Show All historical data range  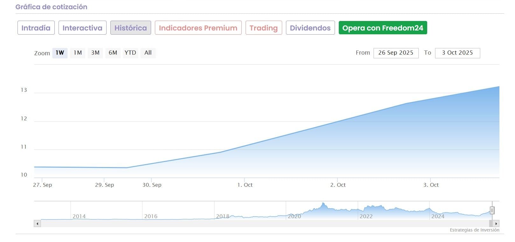click(x=148, y=53)
